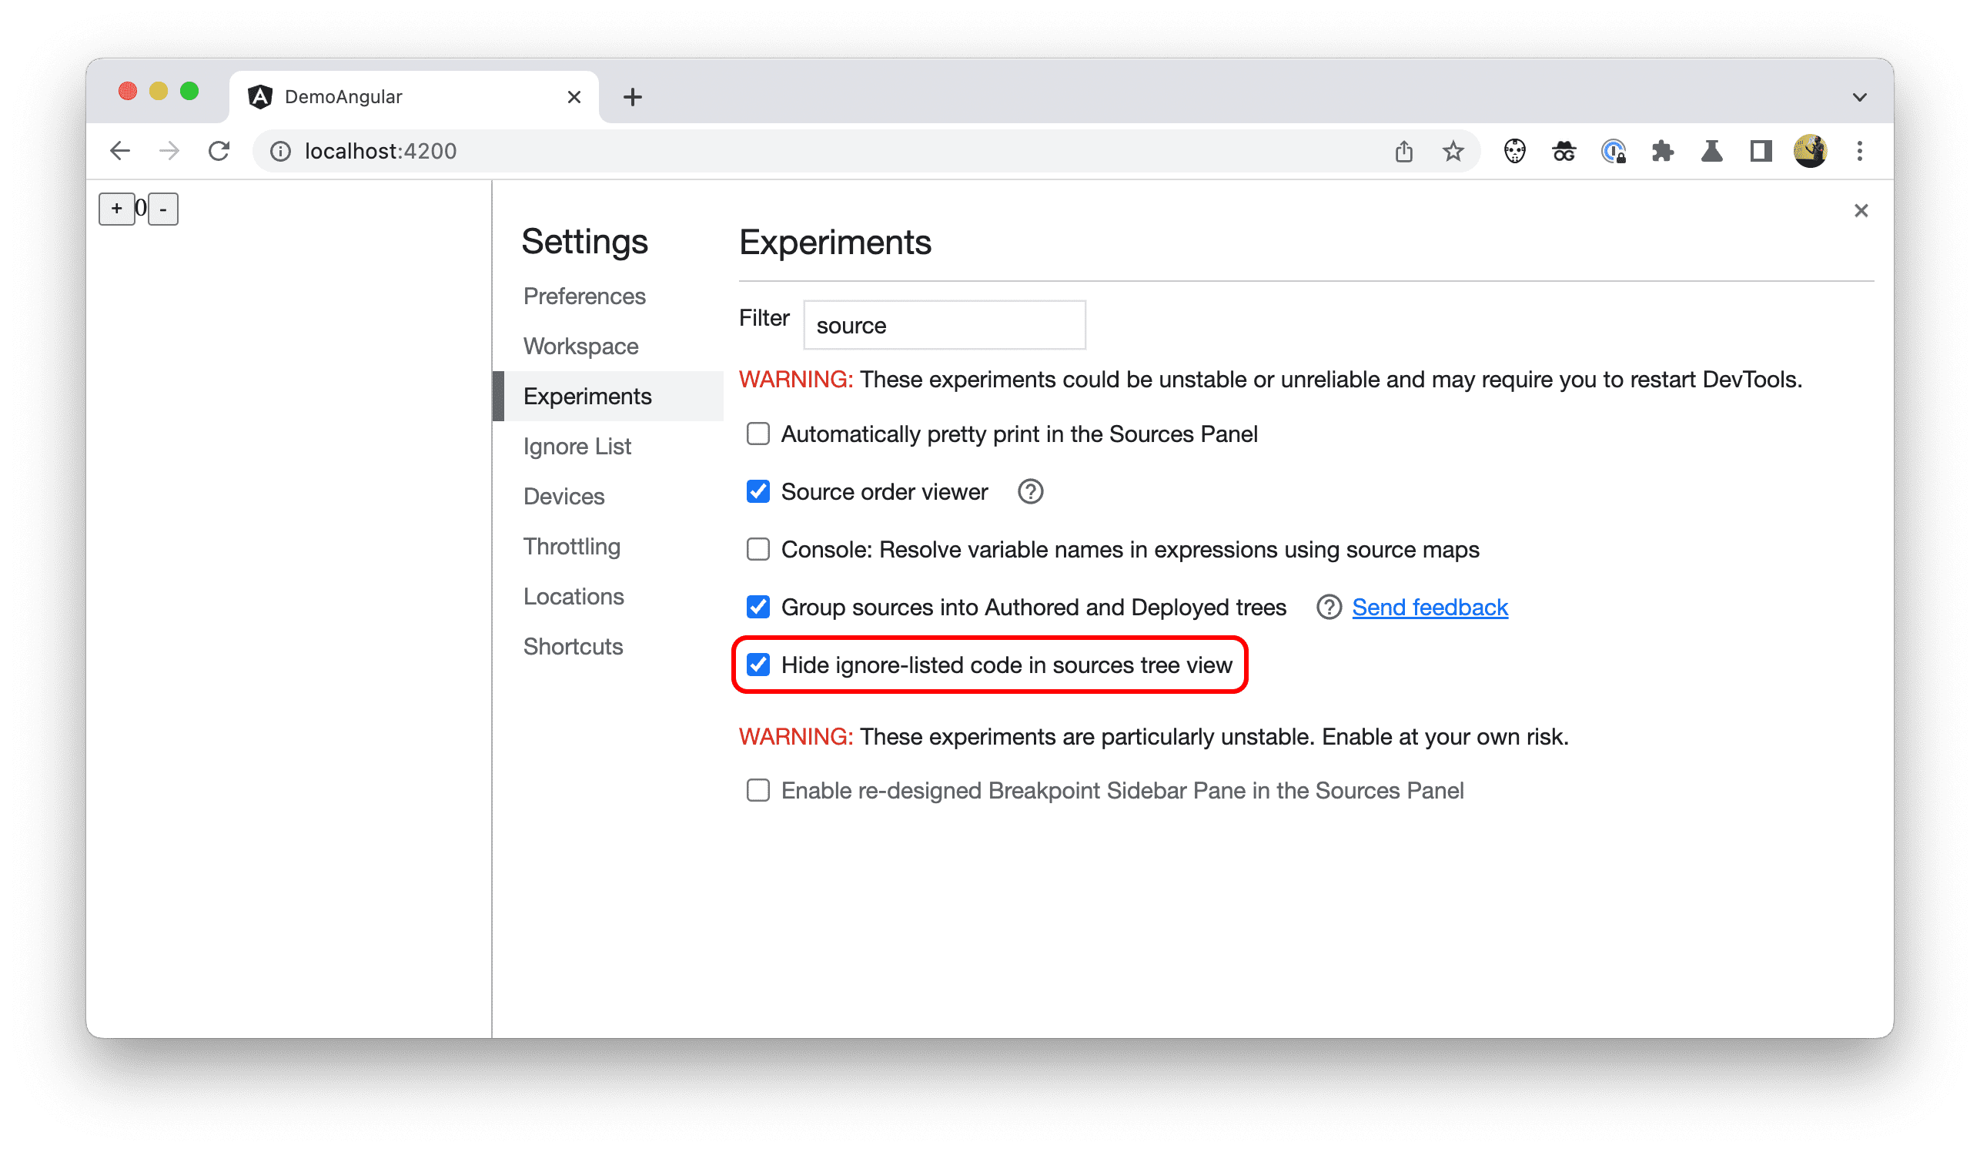Click the close button on Settings panel
Viewport: 1980px width, 1152px height.
(x=1861, y=211)
